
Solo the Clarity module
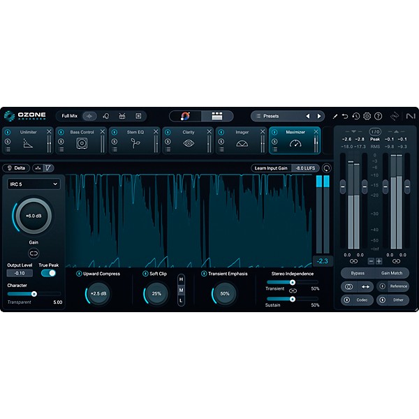[x=168, y=142]
